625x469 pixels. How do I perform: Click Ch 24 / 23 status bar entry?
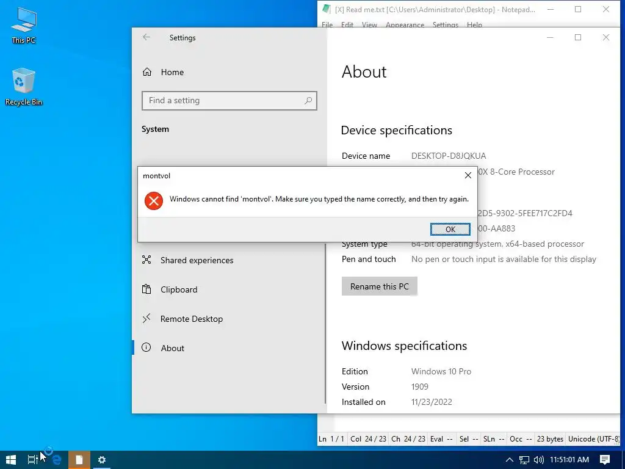point(408,439)
